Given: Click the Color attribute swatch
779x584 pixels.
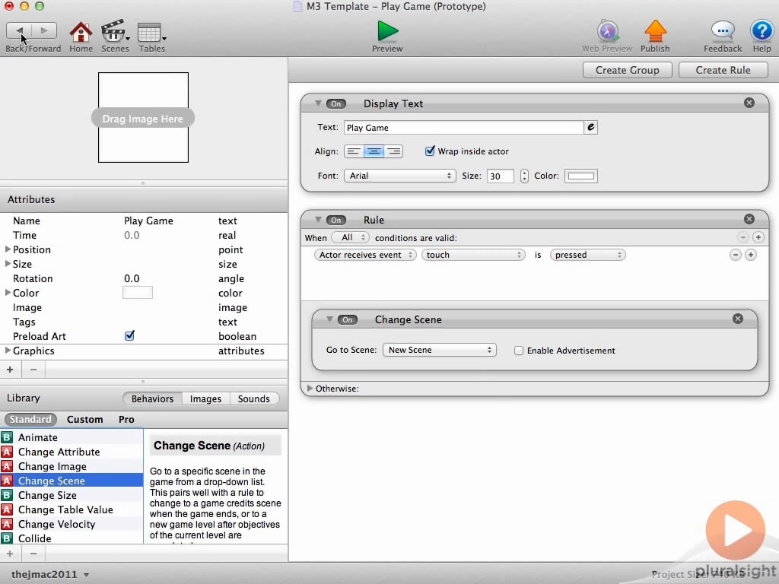Looking at the screenshot, I should pos(138,293).
